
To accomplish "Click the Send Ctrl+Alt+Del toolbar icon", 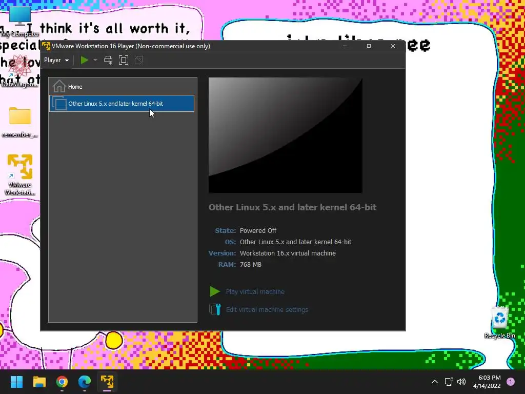I will [108, 61].
